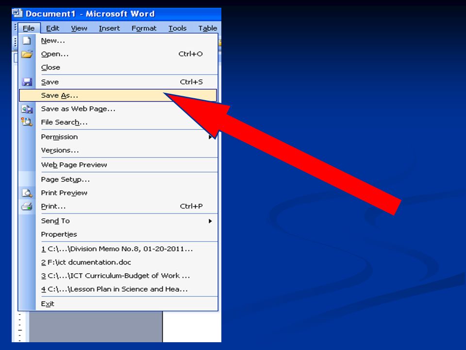Click the New document icon in File menu
This screenshot has height=350, width=466.
pos(27,40)
